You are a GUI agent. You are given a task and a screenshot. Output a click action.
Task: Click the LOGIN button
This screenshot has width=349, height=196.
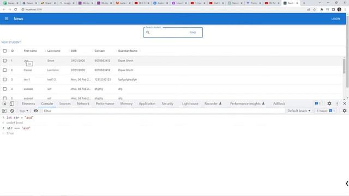click(x=335, y=19)
